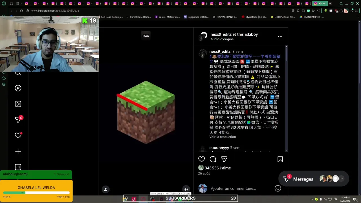This screenshot has height=203, width=361.
Task: Open Supprimer et Retir... bookmark
Action: 196,17
